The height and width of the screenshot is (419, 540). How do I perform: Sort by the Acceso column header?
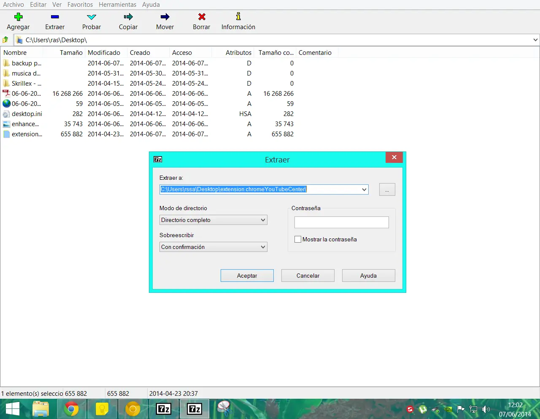(x=191, y=53)
